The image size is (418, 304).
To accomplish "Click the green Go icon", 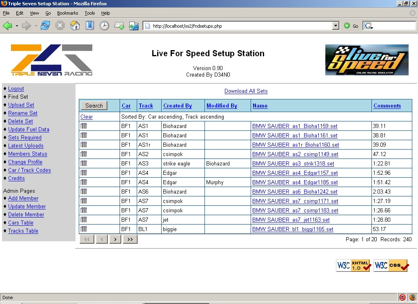I will point(347,26).
